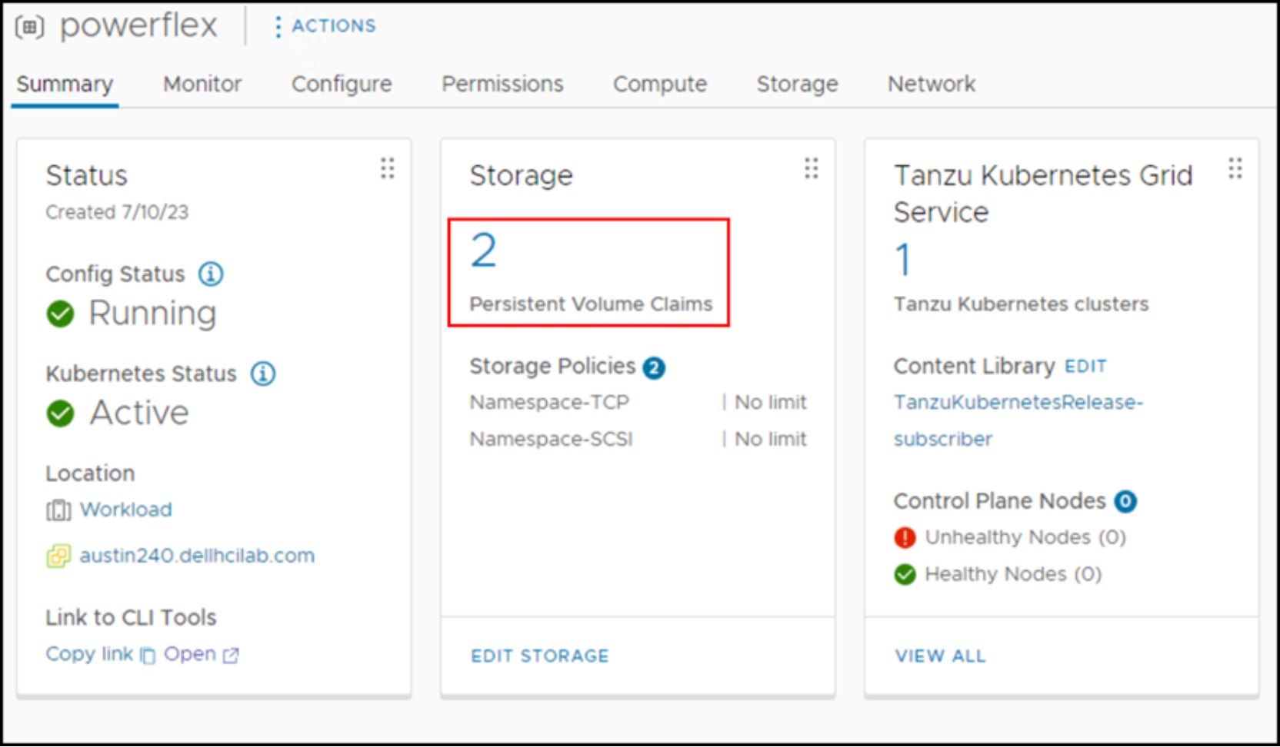Image resolution: width=1280 pixels, height=747 pixels.
Task: Grab the Status card drag handle
Action: [x=388, y=168]
